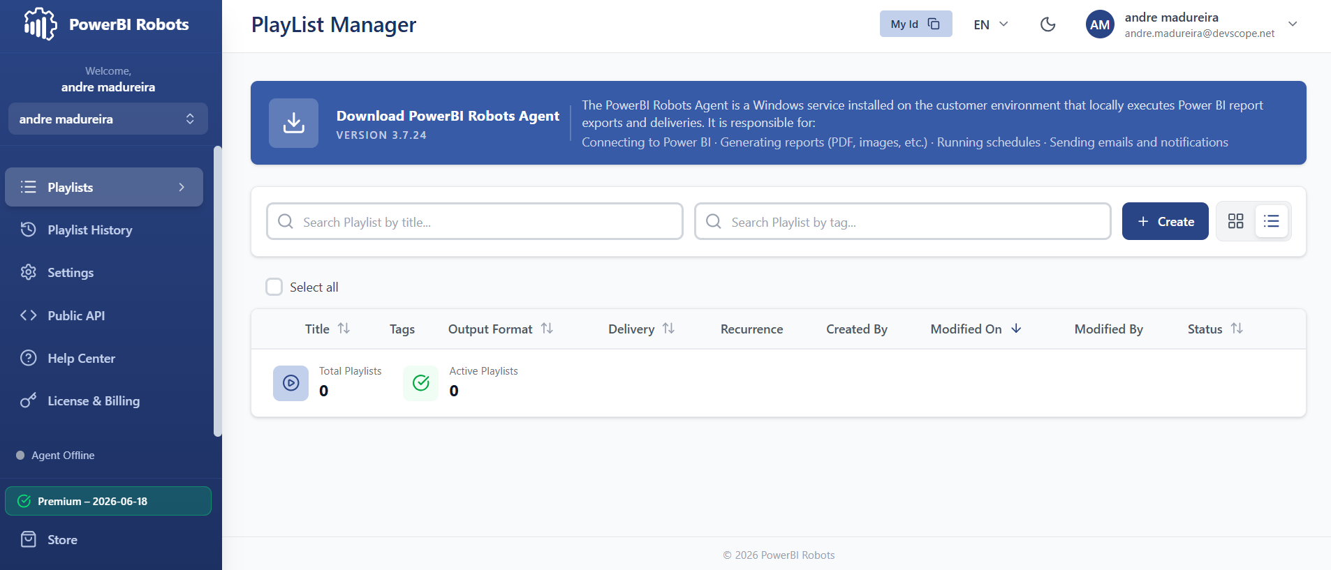Open andre madureira workspace selector

coord(108,119)
